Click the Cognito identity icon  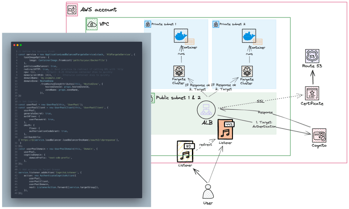(319, 135)
